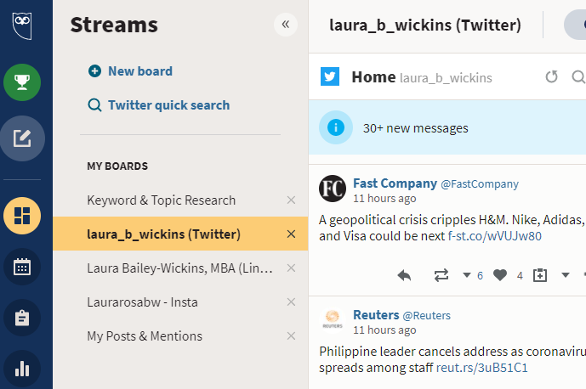The height and width of the screenshot is (389, 586).
Task: Open the compose new post icon
Action: coord(22,138)
